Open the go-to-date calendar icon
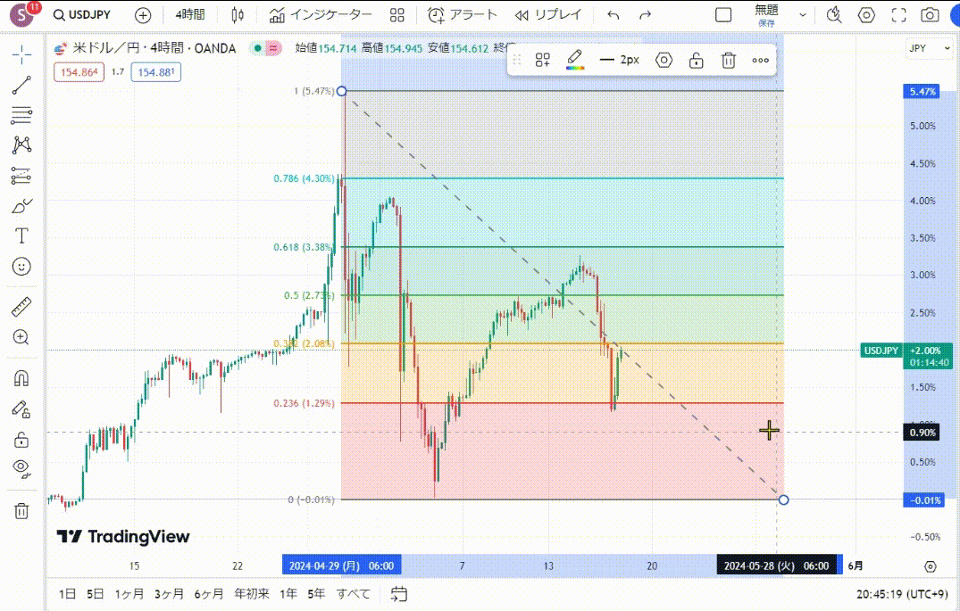The width and height of the screenshot is (960, 611). tap(398, 594)
